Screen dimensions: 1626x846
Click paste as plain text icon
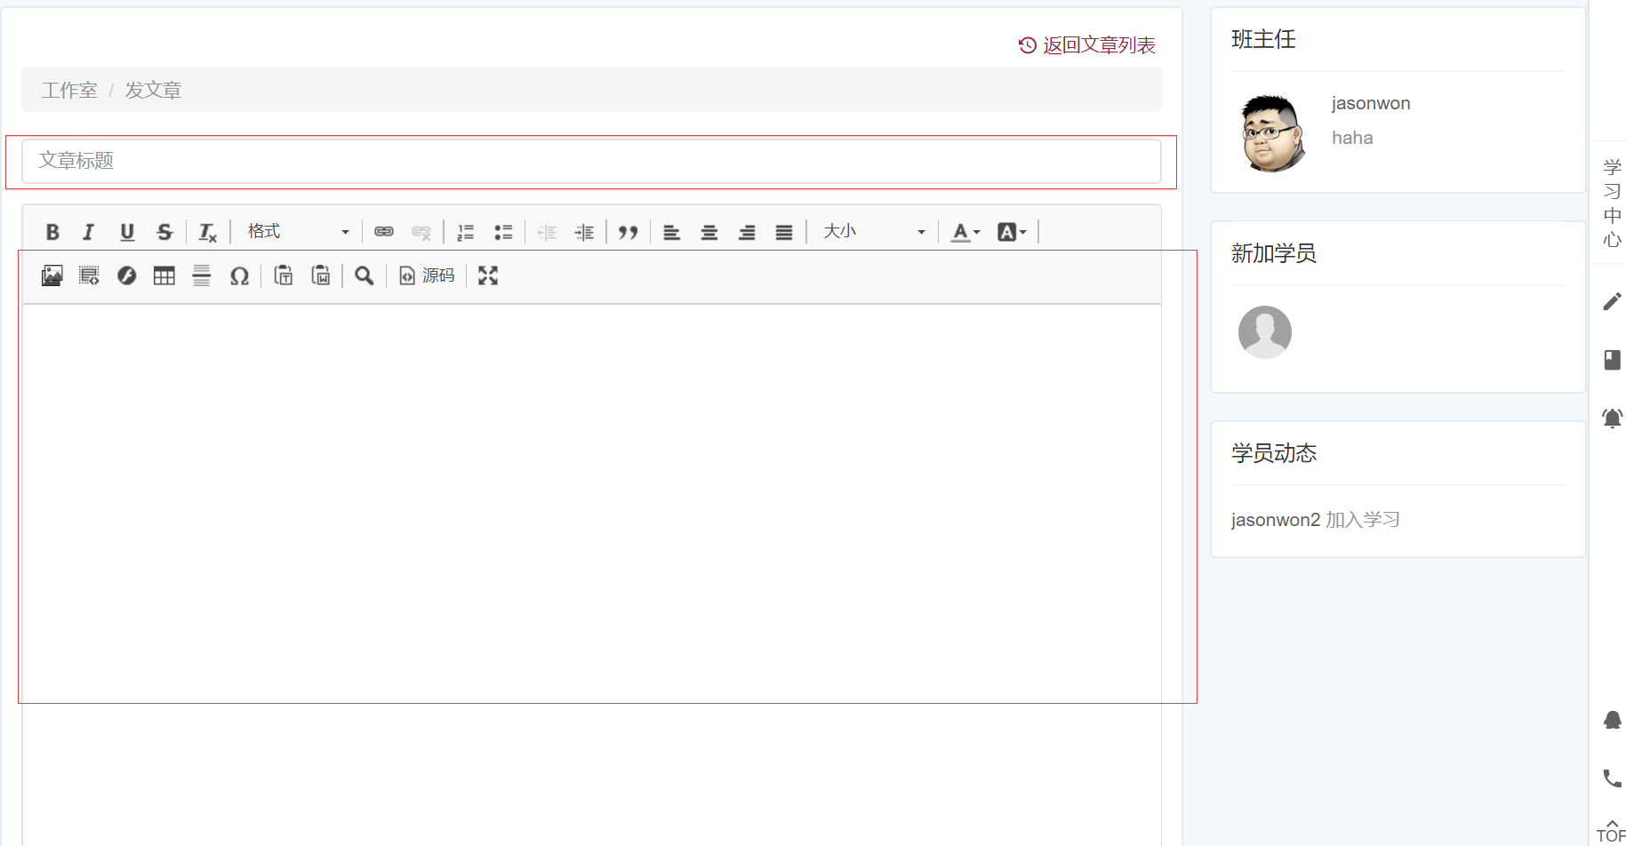click(x=284, y=275)
